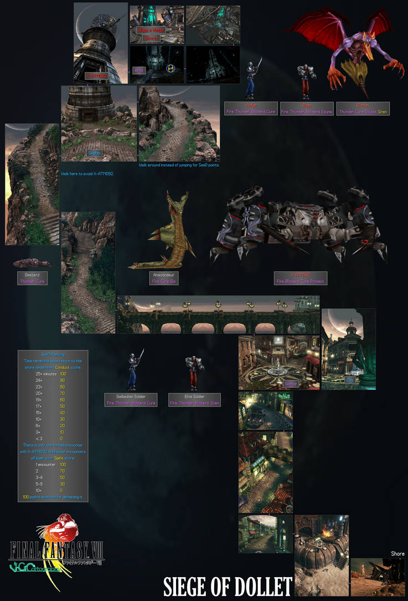Select the Selphie label at the tower base
This screenshot has width=408, height=601.
pos(94,153)
